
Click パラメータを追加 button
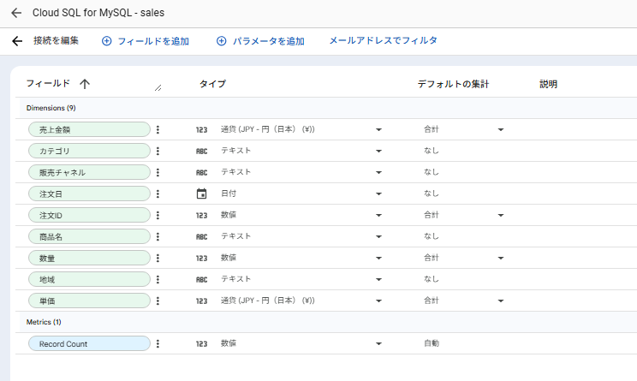260,41
